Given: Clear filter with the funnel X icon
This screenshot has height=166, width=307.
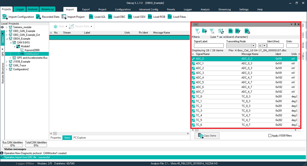Looking at the screenshot, I should tap(212, 31).
